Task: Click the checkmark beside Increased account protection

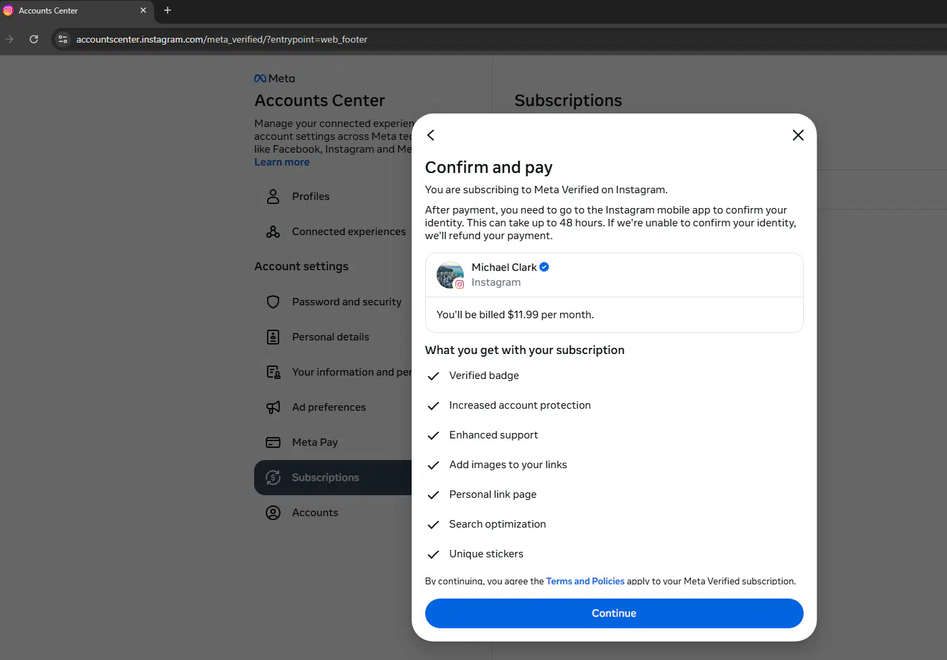Action: pos(433,406)
